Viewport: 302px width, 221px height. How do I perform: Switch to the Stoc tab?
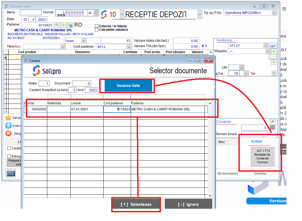(222, 142)
